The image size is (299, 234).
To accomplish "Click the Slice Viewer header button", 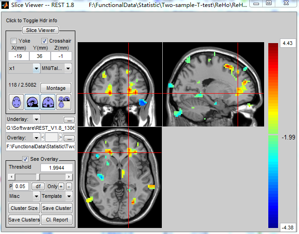I will (x=40, y=30).
